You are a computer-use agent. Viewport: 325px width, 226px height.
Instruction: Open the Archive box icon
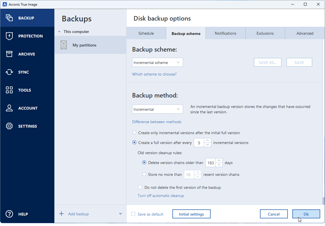pos(9,54)
